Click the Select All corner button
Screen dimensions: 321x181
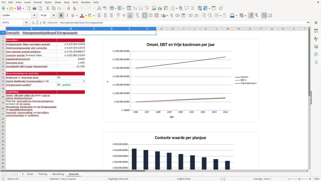coord(3,29)
